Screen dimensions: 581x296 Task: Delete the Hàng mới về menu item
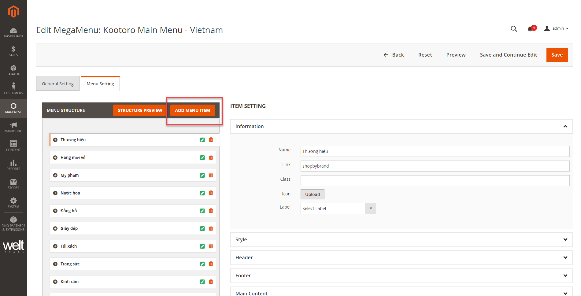coord(211,157)
